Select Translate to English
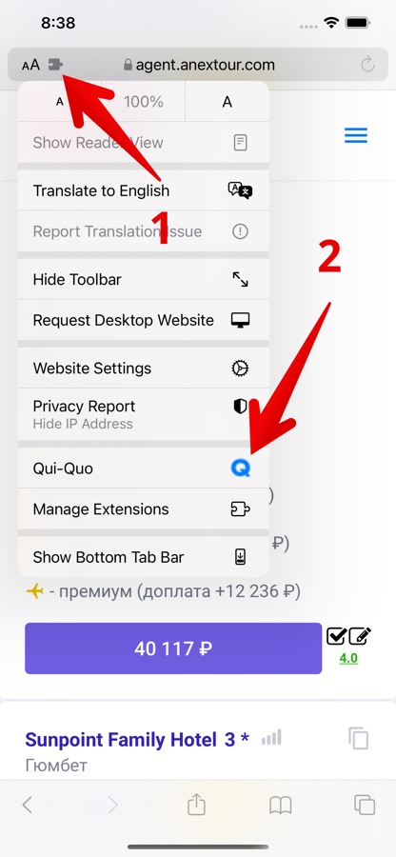Screen dimensions: 396x857 pos(143,190)
